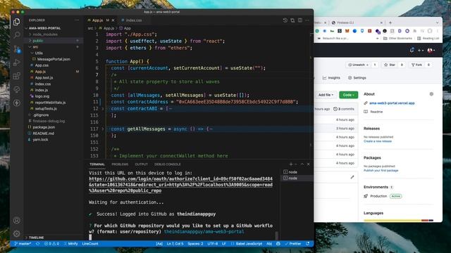Viewport: 451px width, 253px height.
Task: Select the Problems panel tab
Action: point(120,164)
